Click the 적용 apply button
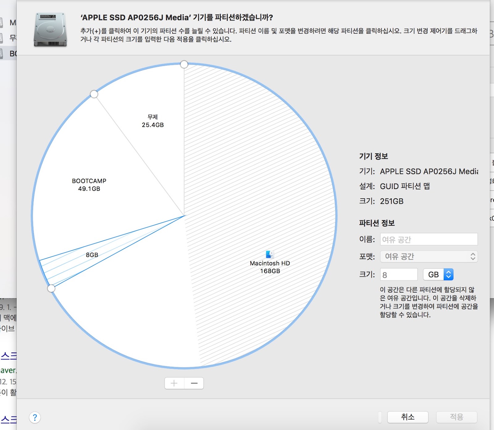494x430 pixels. pos(456,417)
